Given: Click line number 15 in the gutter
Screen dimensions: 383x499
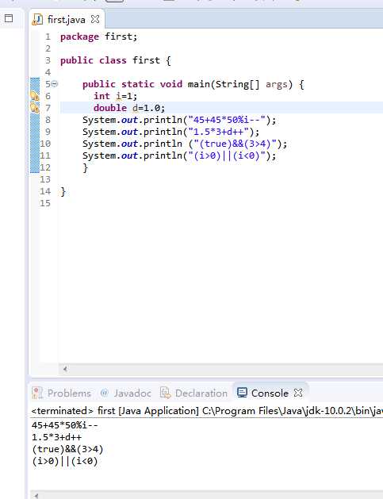Looking at the screenshot, I should click(x=45, y=203).
